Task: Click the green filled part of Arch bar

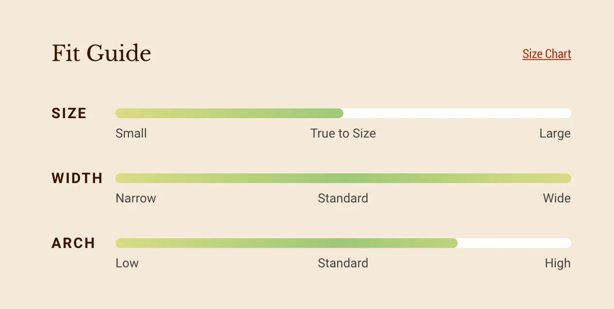Action: 286,243
